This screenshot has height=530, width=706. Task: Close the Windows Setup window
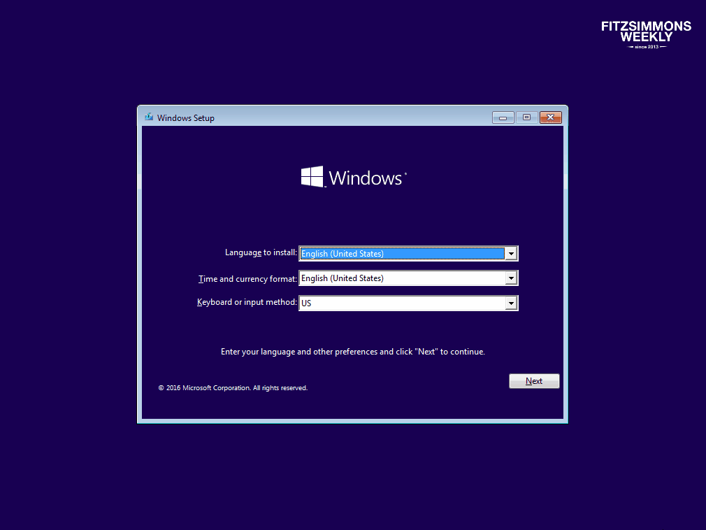551,117
